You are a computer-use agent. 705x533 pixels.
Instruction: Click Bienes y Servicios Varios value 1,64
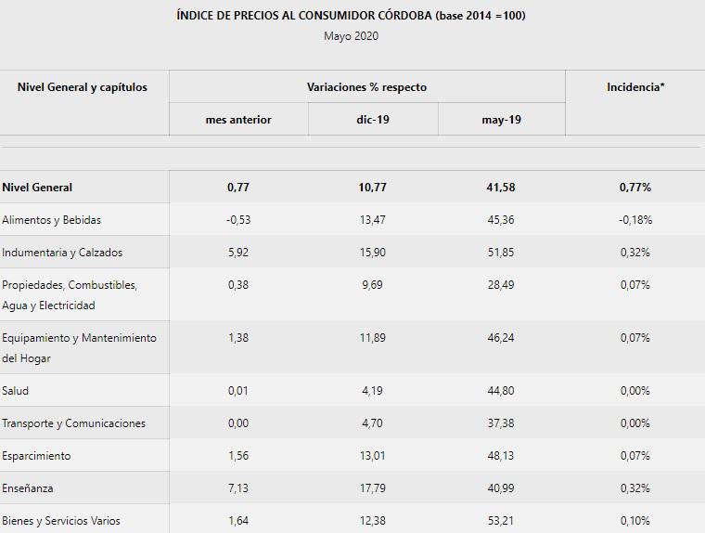pos(238,520)
